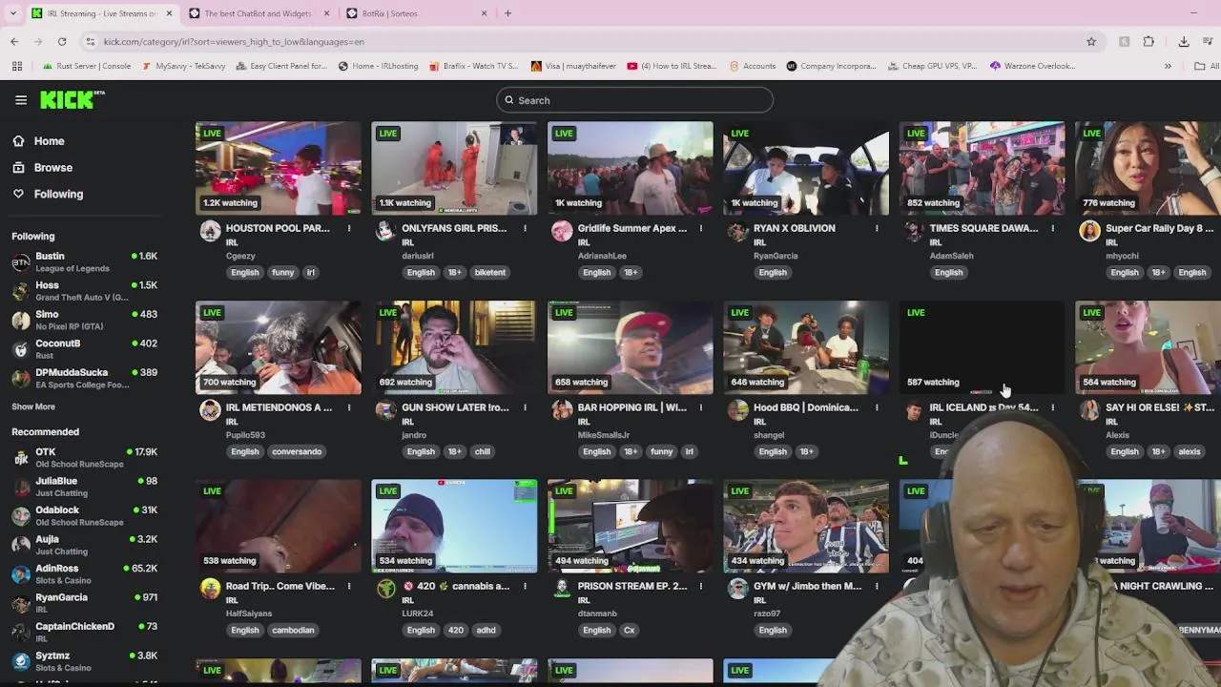Click shangel streamer avatar
Viewport: 1221px width, 687px height.
737,410
